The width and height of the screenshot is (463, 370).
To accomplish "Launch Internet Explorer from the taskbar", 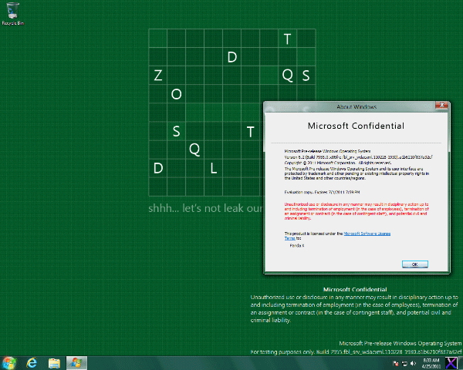I will pyautogui.click(x=32, y=363).
